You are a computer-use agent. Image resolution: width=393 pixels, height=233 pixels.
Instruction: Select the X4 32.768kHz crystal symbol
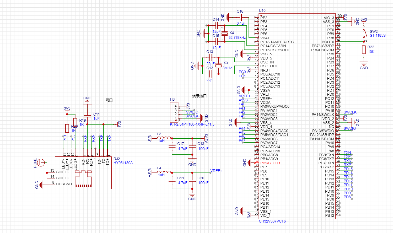tap(225, 34)
